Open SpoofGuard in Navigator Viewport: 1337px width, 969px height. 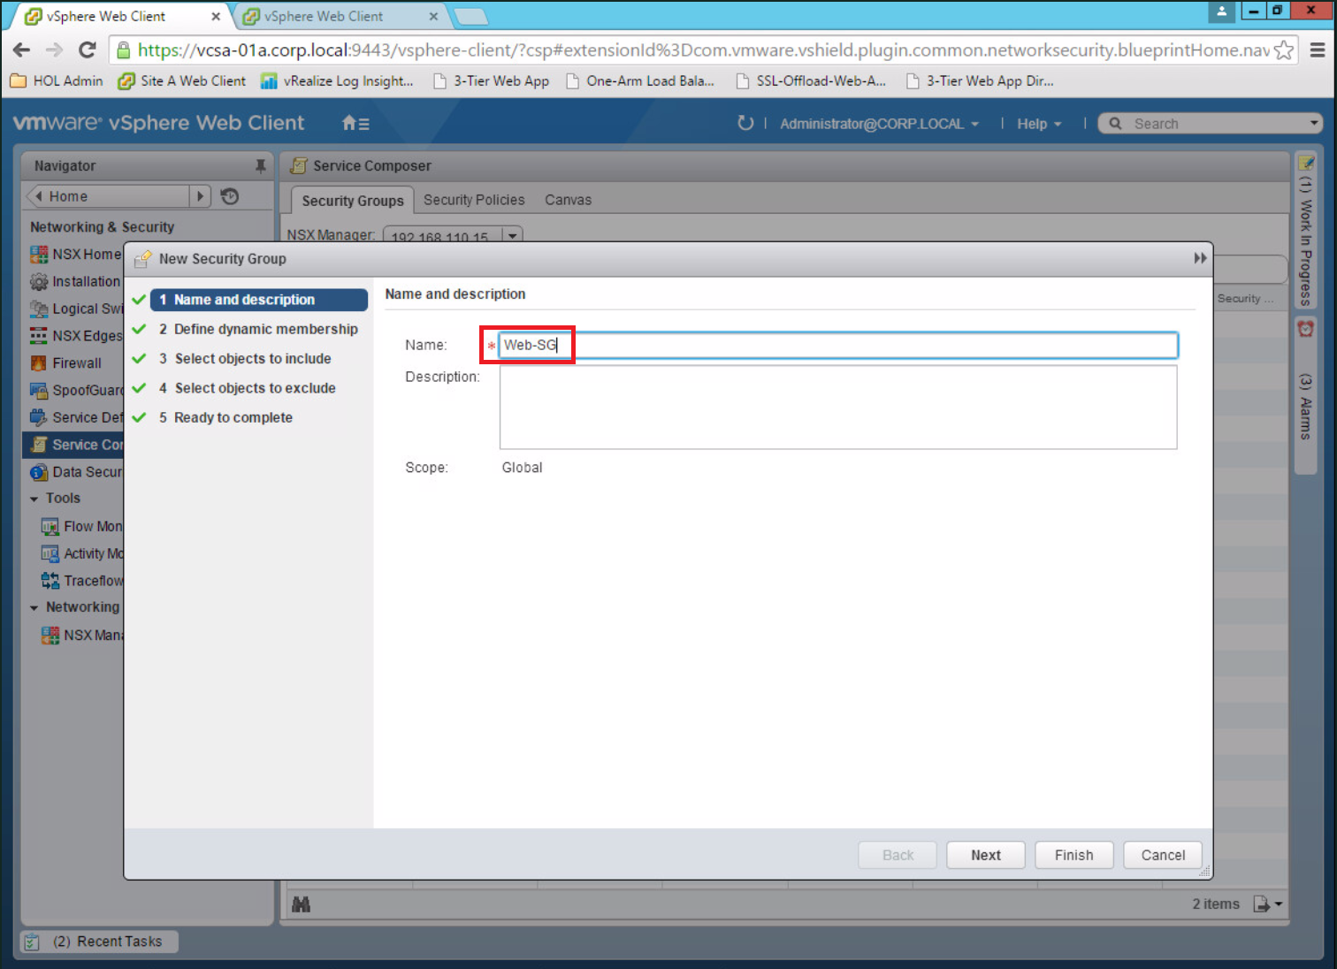pyautogui.click(x=75, y=391)
